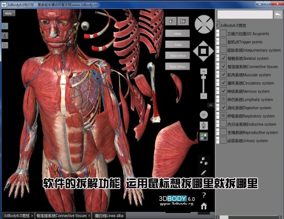Viewport: 284px width, 219px height.
Task: Click the download tray icon below blue arrow
Action: coord(5,35)
